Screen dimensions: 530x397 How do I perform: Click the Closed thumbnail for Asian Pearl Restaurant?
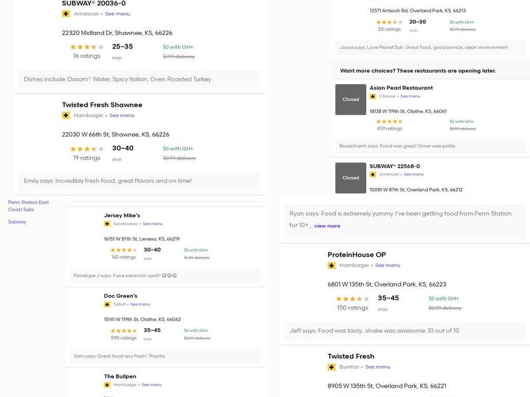coord(350,99)
